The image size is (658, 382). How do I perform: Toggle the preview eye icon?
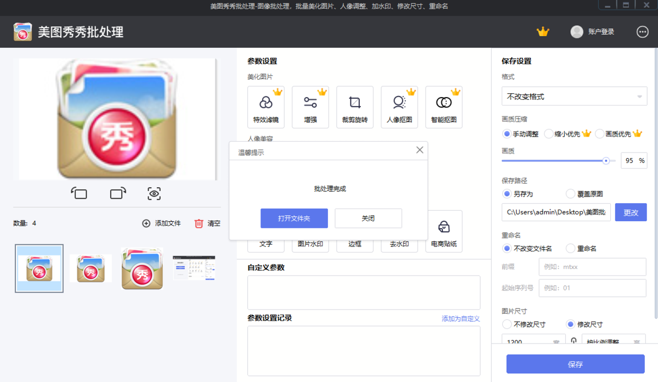tap(154, 193)
